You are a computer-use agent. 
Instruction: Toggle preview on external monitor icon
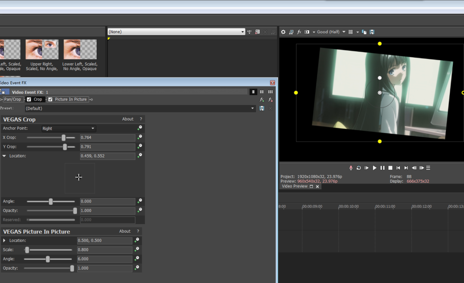pyautogui.click(x=291, y=32)
